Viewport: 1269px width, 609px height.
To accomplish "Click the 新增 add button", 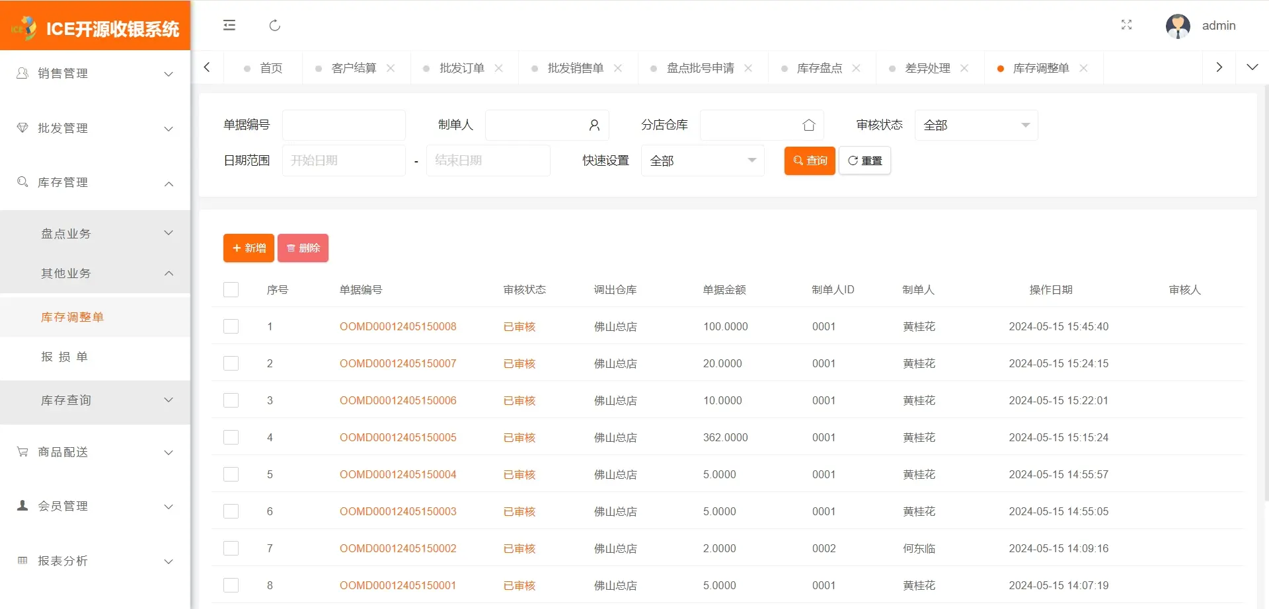I will coord(249,248).
